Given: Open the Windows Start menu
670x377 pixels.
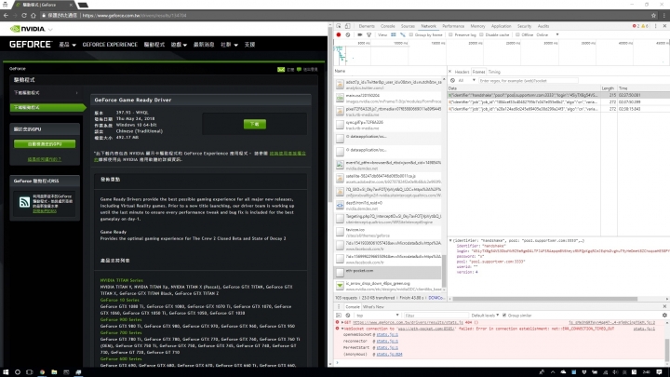Looking at the screenshot, I should click(x=6, y=372).
